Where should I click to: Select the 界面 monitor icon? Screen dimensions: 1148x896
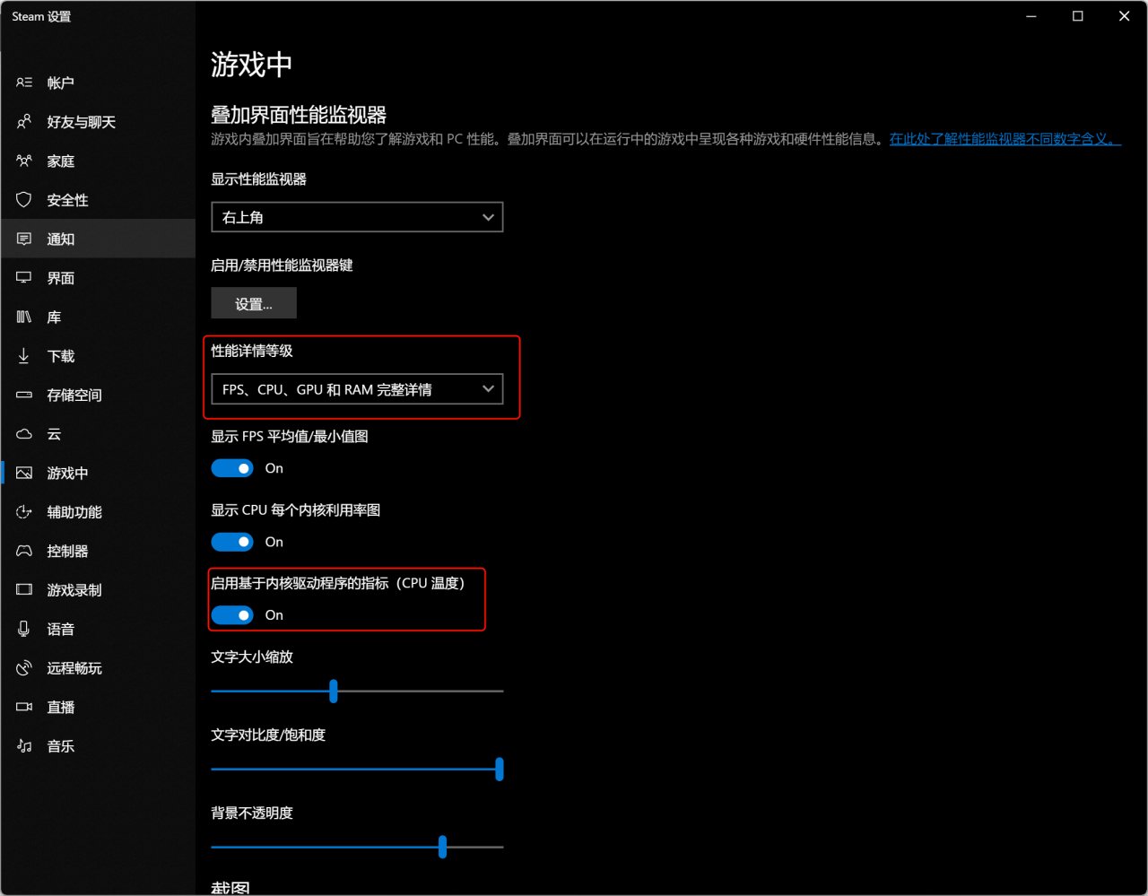point(24,278)
